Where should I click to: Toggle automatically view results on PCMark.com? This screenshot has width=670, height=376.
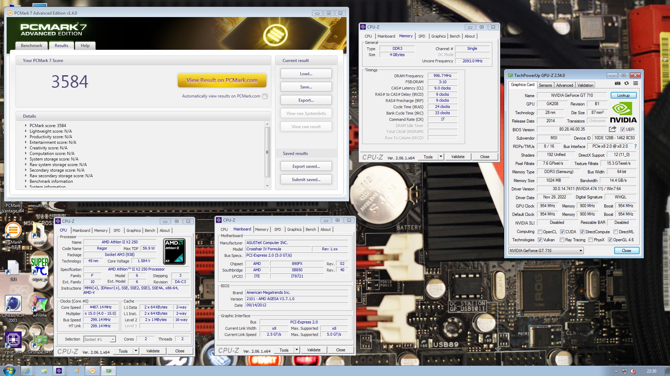[x=265, y=96]
